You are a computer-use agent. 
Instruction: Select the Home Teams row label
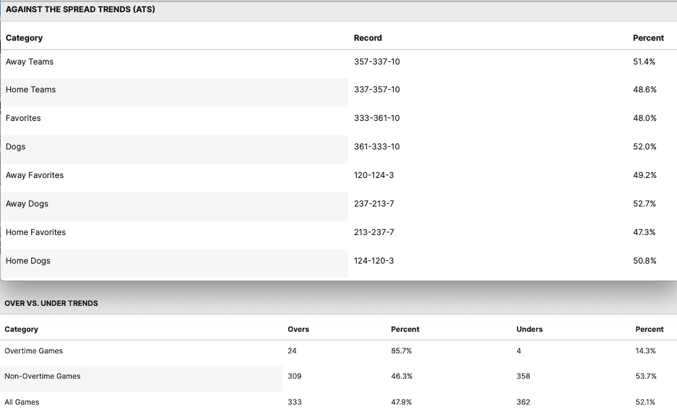click(x=31, y=90)
